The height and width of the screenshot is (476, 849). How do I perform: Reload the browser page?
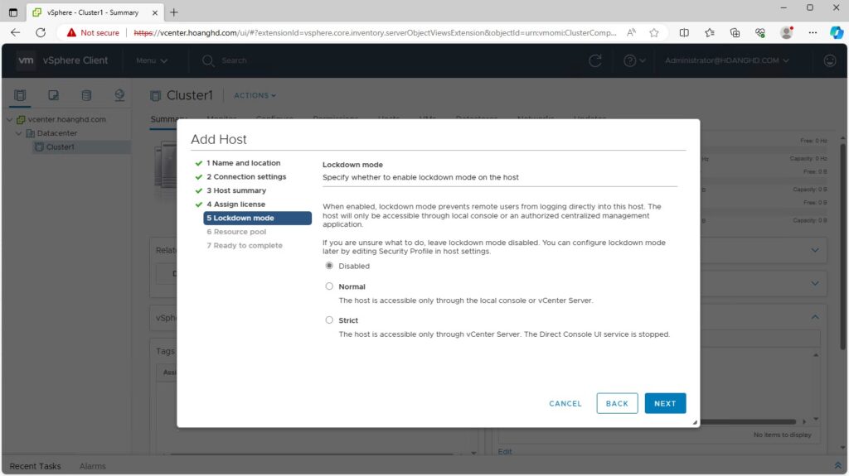point(41,32)
